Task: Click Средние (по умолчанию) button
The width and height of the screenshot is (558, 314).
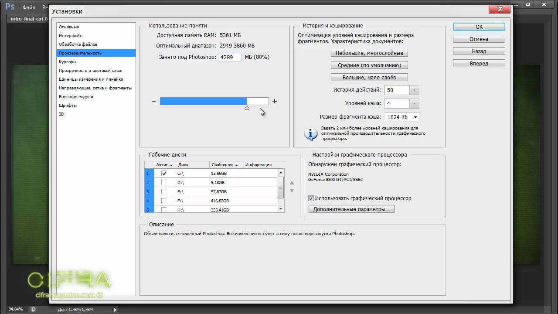Action: tap(369, 65)
